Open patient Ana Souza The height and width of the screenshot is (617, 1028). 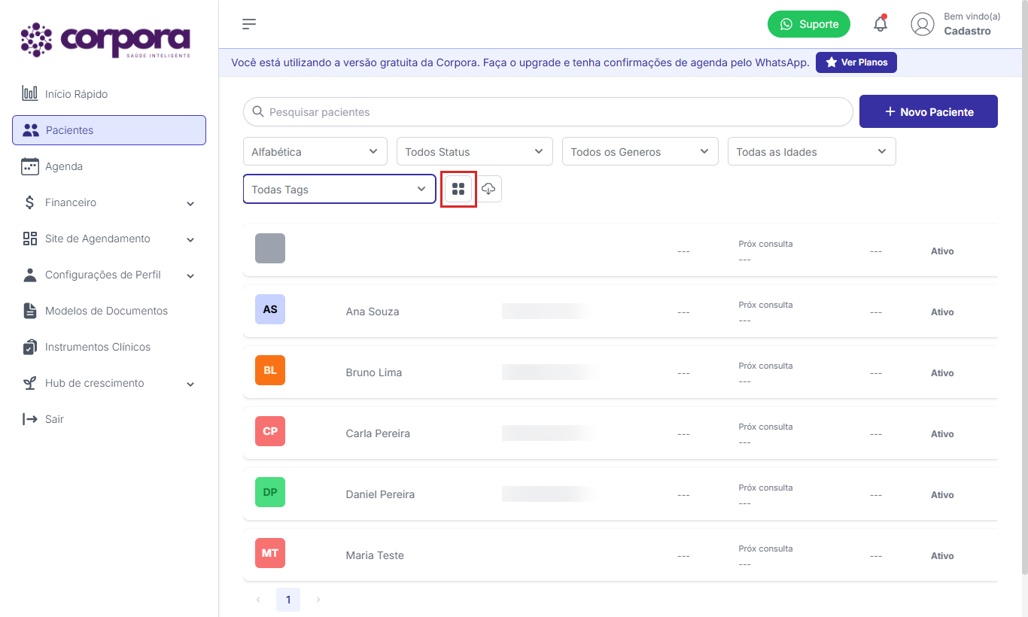pos(373,312)
